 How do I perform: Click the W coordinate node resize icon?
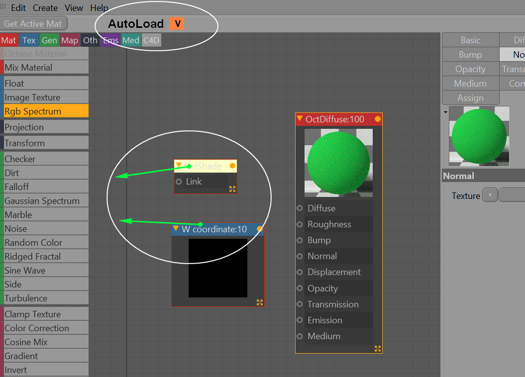coord(260,302)
